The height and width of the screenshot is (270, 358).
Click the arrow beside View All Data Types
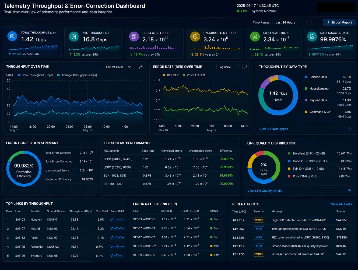(349, 129)
